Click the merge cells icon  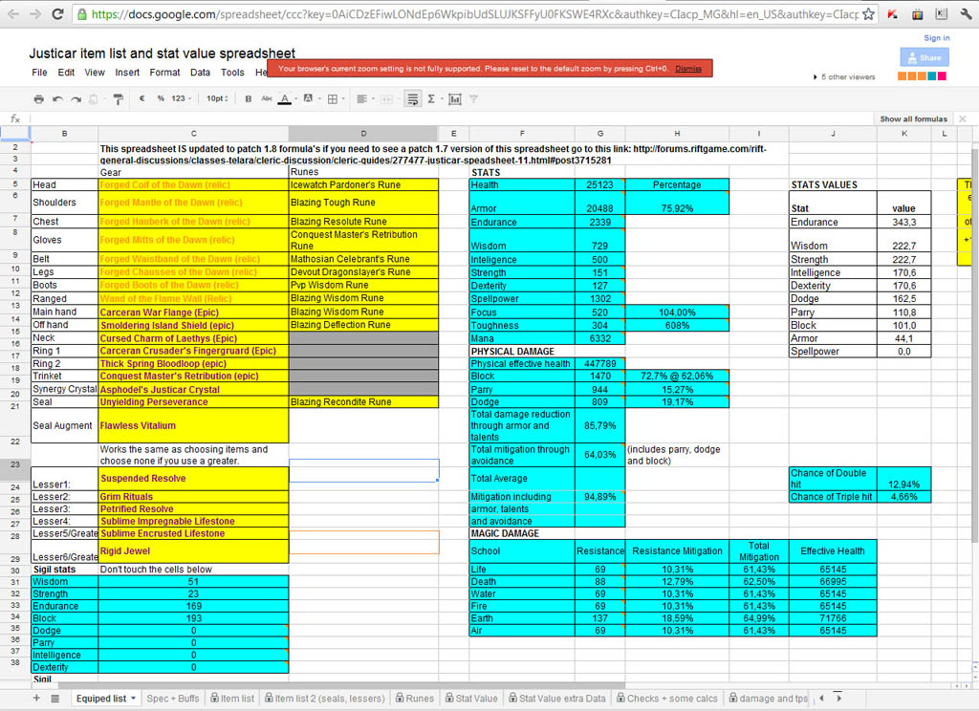(x=386, y=98)
